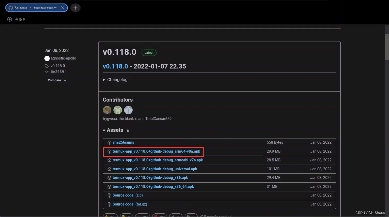Click the assets count 8 badge
This screenshot has width=389, height=217.
[x=128, y=131]
